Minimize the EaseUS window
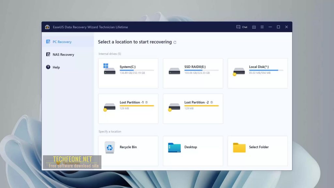The height and width of the screenshot is (188, 334). coord(270,27)
